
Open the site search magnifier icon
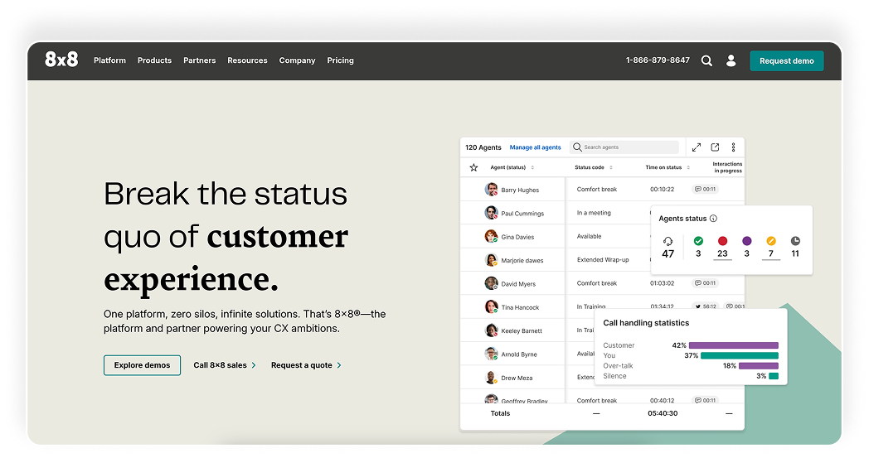coord(706,61)
